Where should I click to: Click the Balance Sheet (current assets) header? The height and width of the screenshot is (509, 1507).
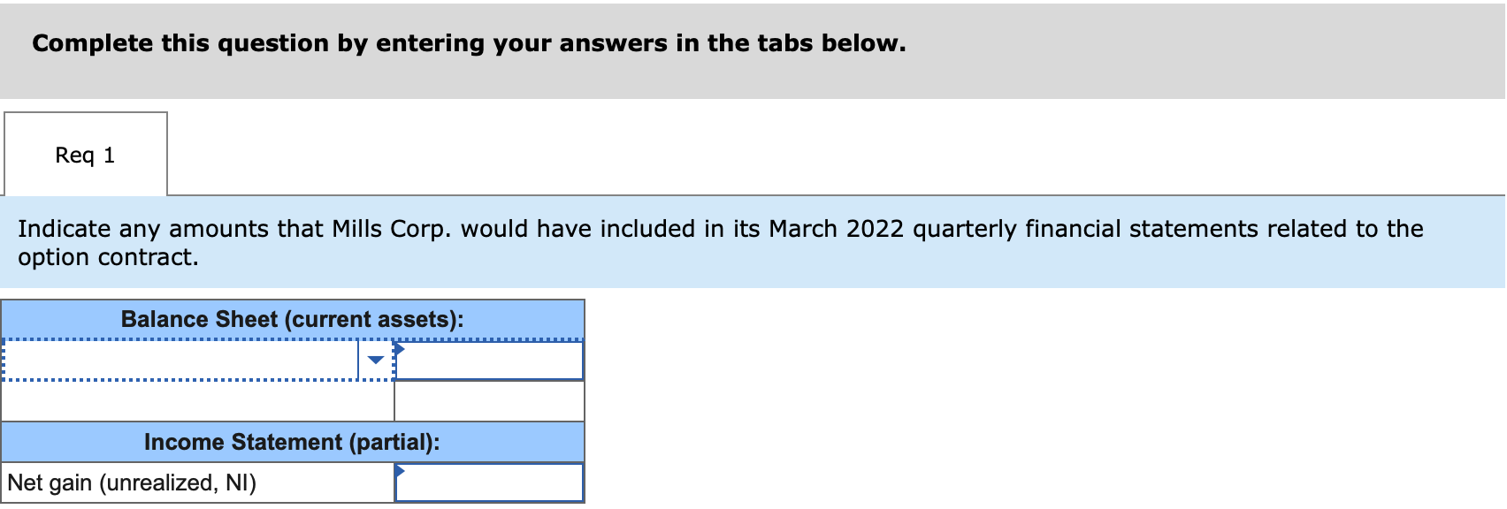[x=293, y=319]
